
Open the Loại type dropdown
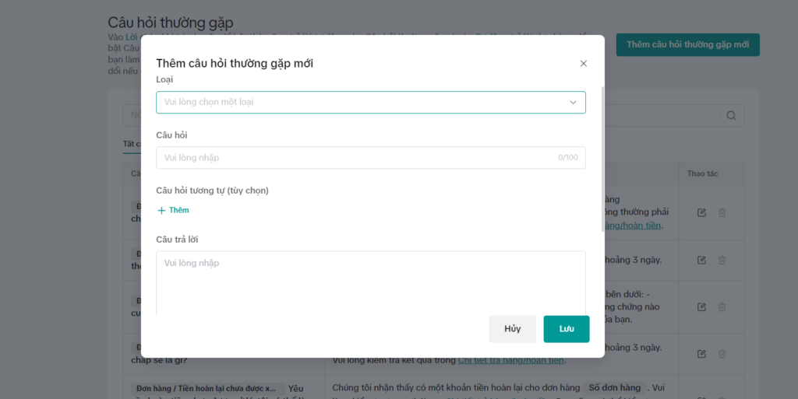tap(370, 102)
